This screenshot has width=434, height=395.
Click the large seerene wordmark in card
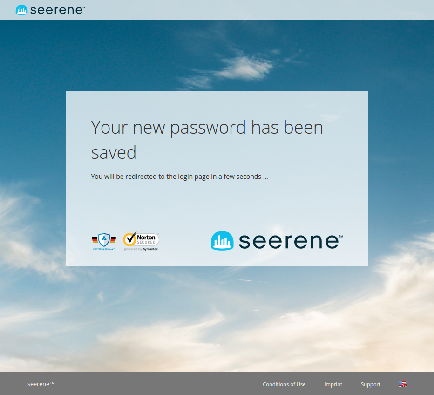tap(289, 241)
